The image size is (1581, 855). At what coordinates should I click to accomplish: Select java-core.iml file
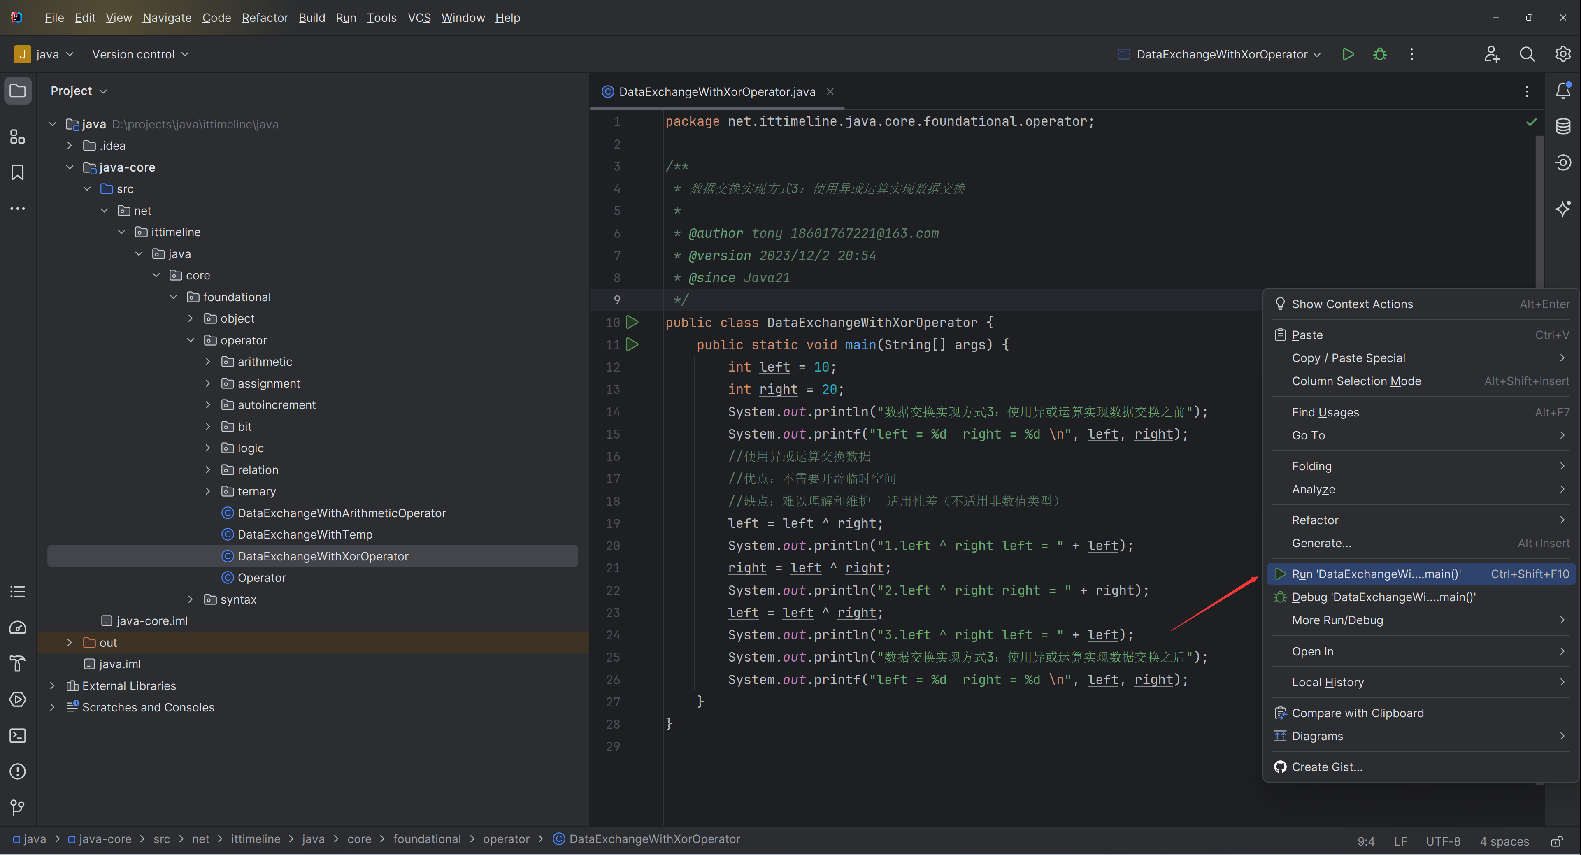[152, 621]
